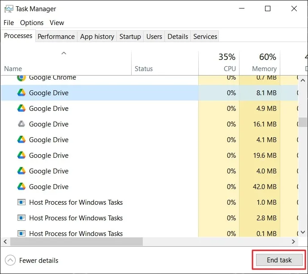Open the File menu

9,23
